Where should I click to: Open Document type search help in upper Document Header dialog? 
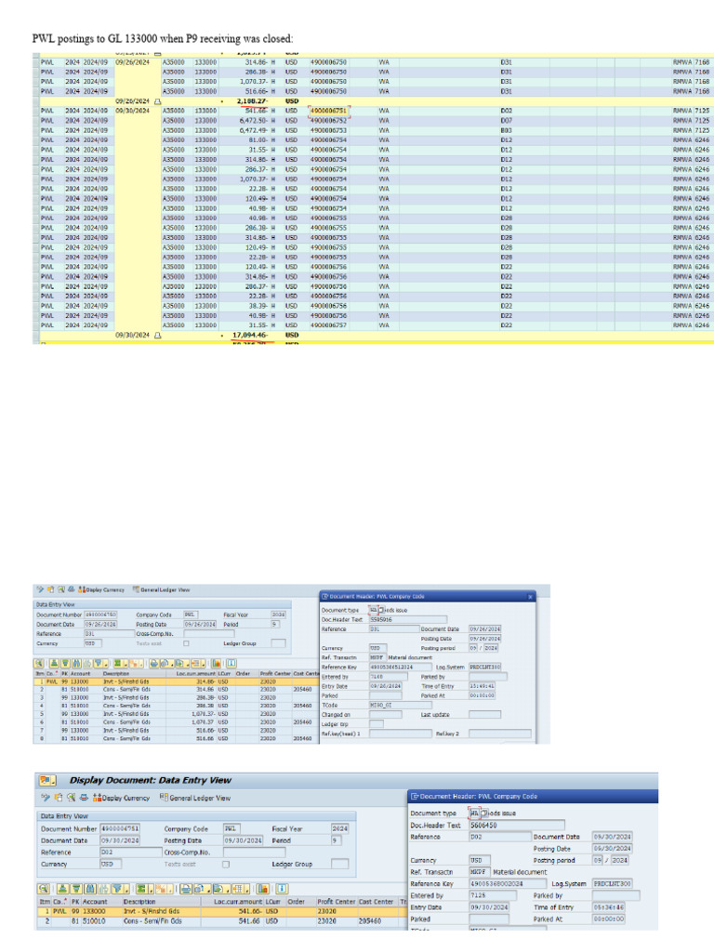(x=381, y=610)
